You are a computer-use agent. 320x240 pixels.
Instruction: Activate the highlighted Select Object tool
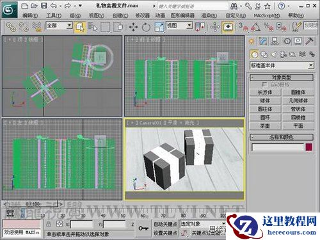[x=80, y=27]
